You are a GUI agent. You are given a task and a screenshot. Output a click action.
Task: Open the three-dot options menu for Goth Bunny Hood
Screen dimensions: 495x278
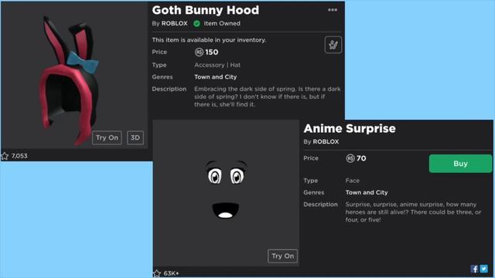tap(333, 10)
